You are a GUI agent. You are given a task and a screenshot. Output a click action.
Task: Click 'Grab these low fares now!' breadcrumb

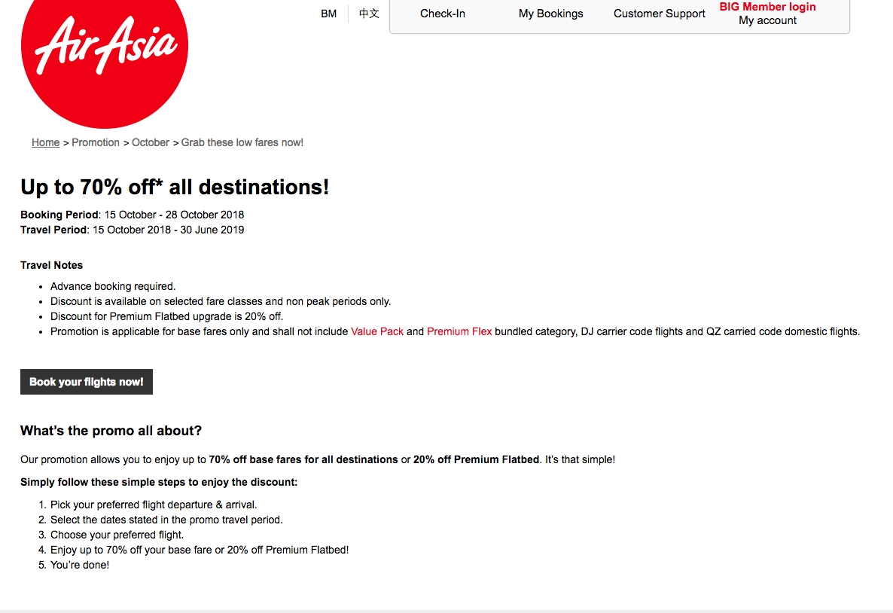(x=242, y=142)
